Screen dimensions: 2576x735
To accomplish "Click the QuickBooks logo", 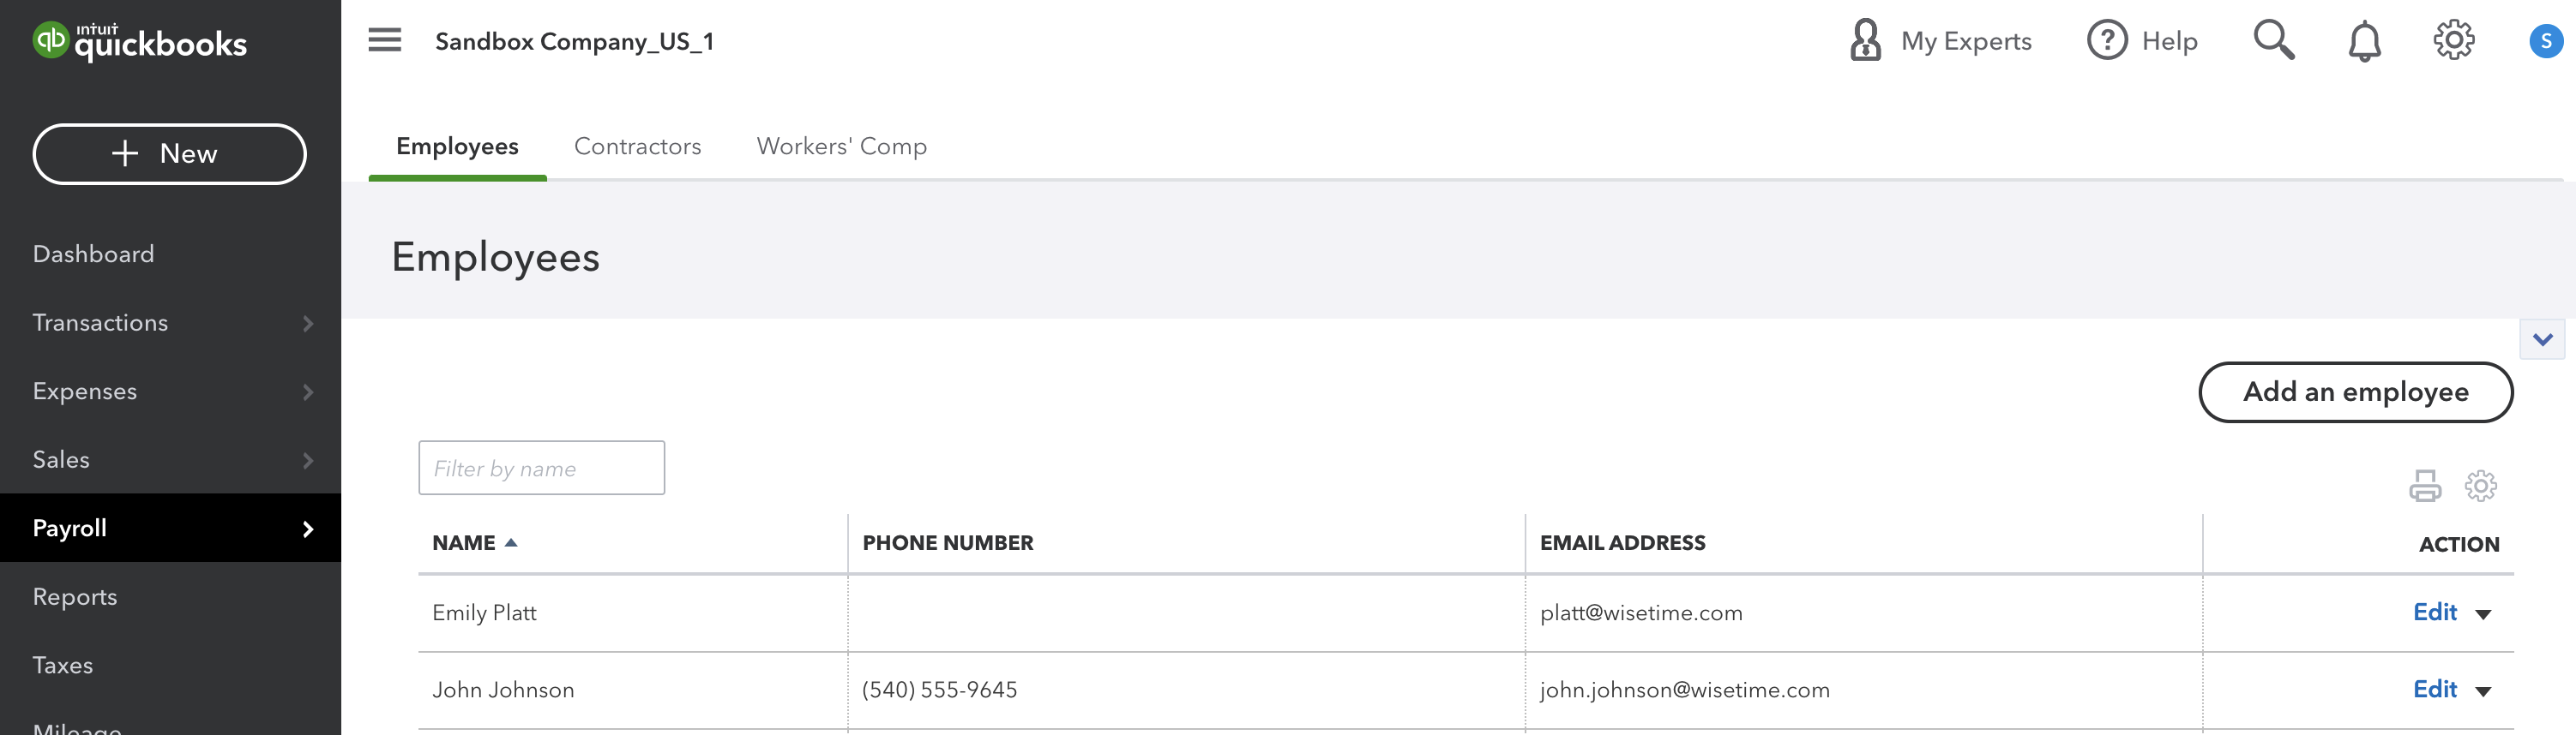I will tap(140, 41).
